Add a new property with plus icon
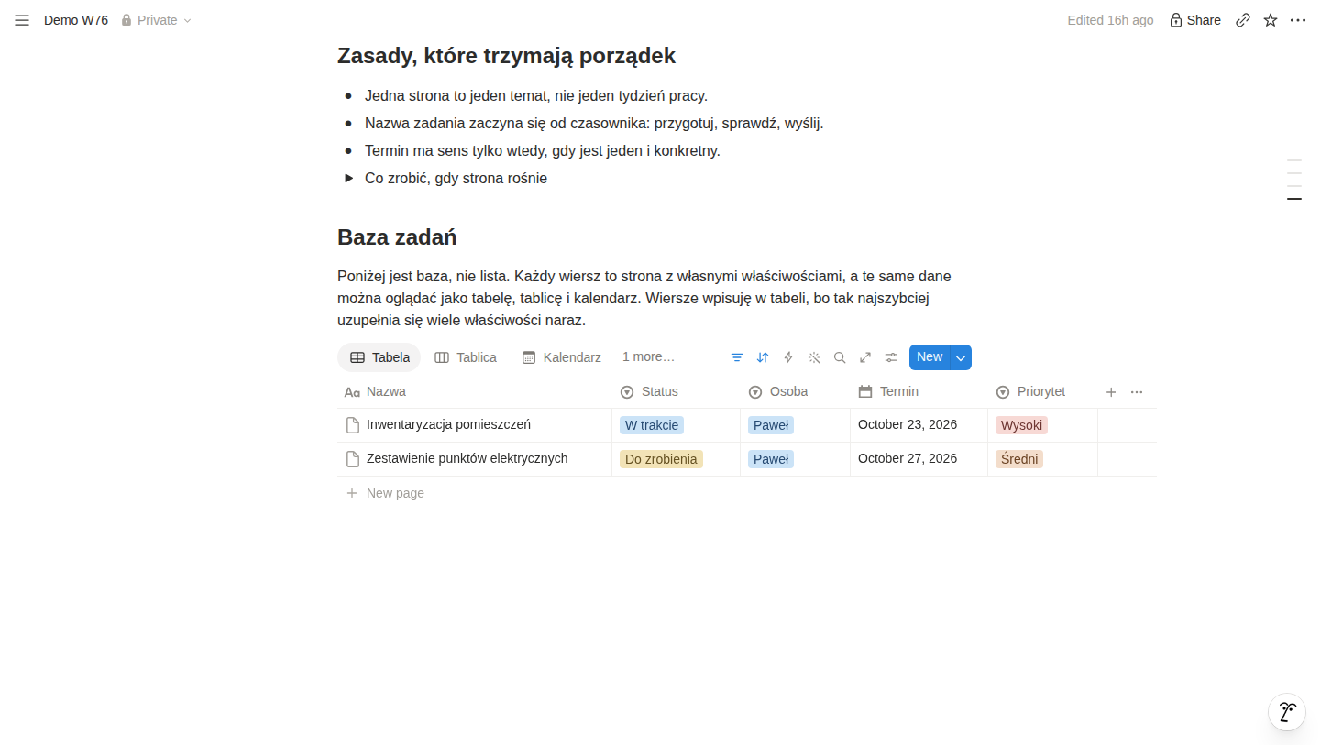 click(1111, 392)
